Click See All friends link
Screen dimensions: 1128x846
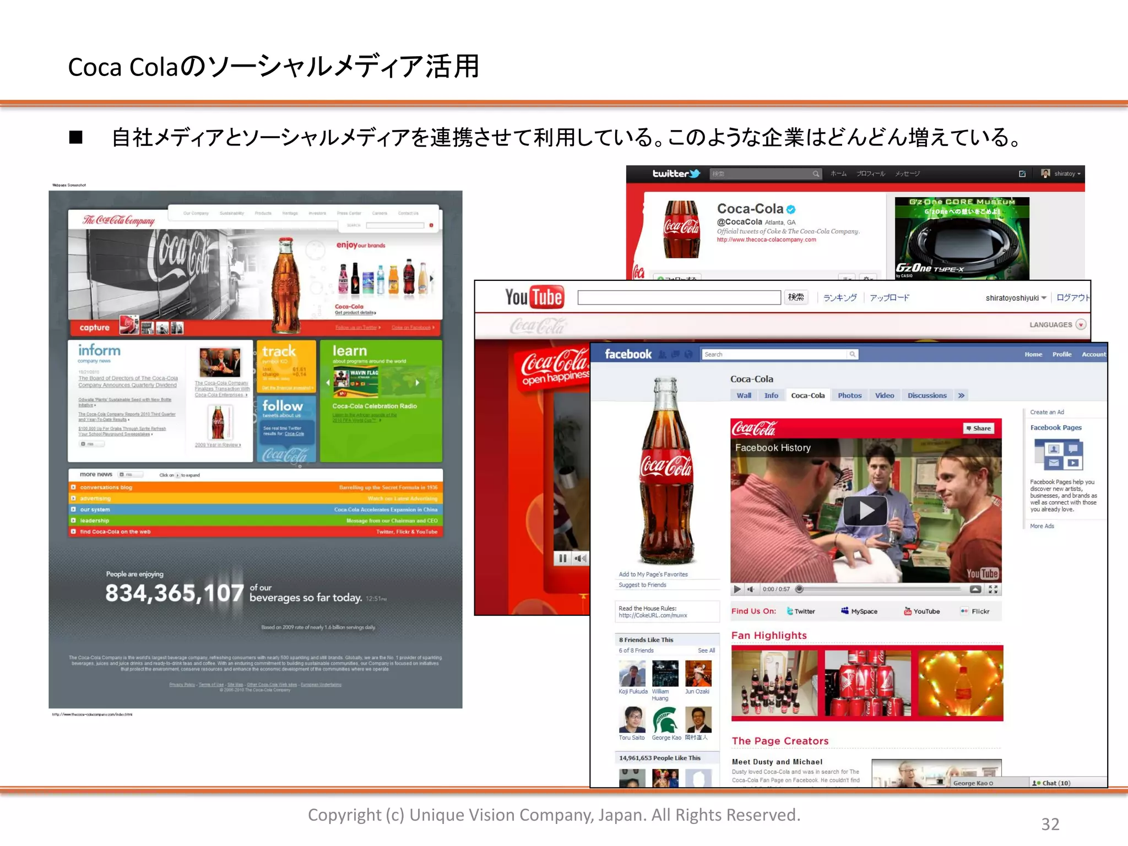706,650
